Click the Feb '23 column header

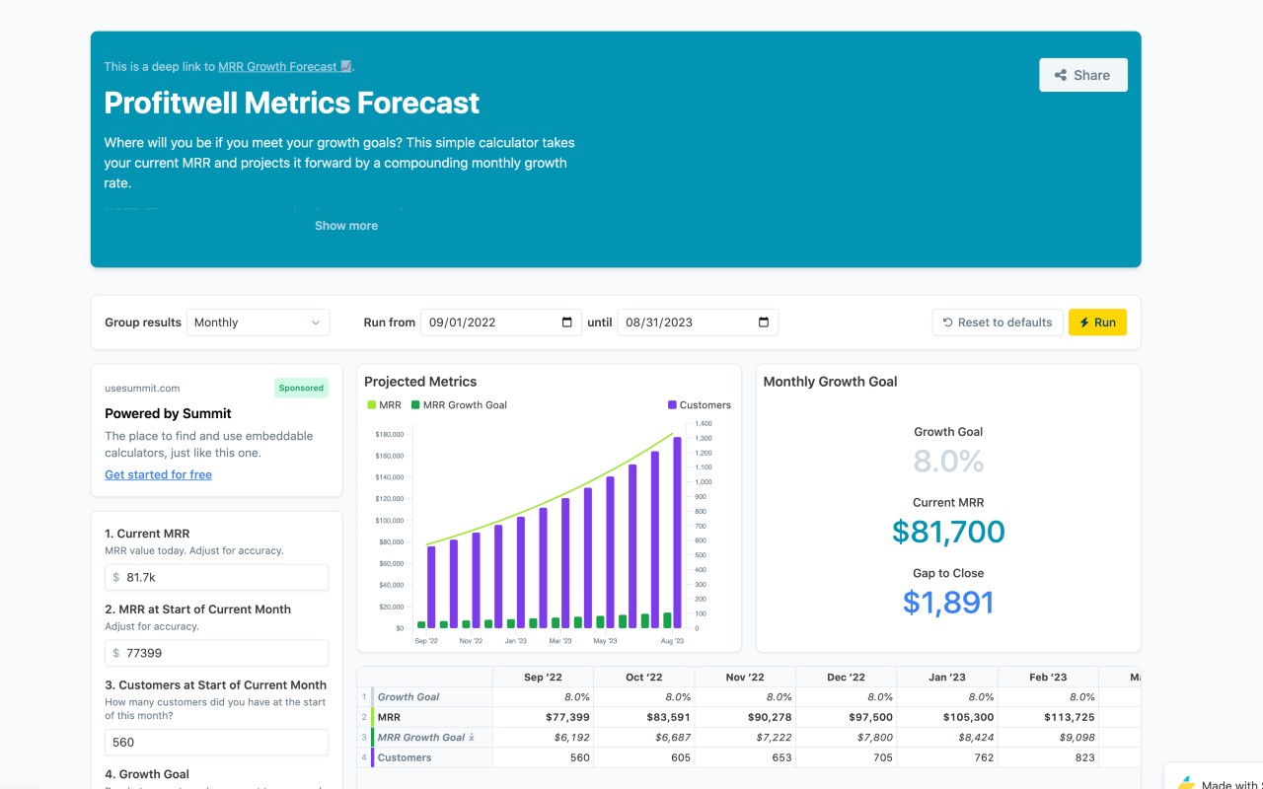click(x=1048, y=677)
